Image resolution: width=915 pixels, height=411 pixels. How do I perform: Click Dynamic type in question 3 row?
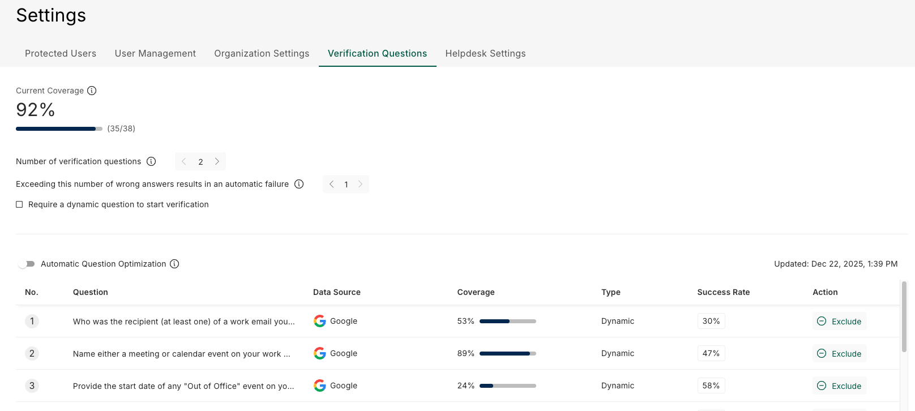618,386
